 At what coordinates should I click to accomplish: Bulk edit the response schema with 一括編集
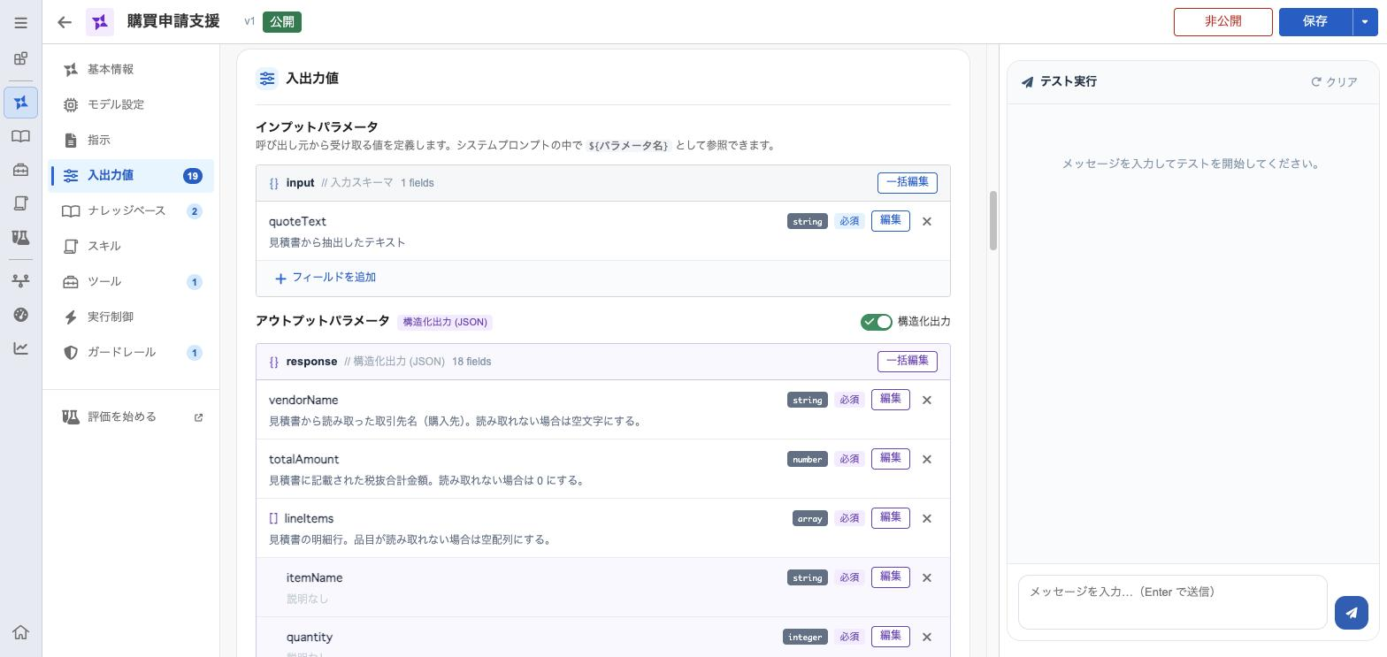(908, 361)
